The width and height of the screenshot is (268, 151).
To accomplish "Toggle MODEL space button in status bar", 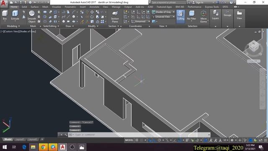I will click(x=129, y=140).
